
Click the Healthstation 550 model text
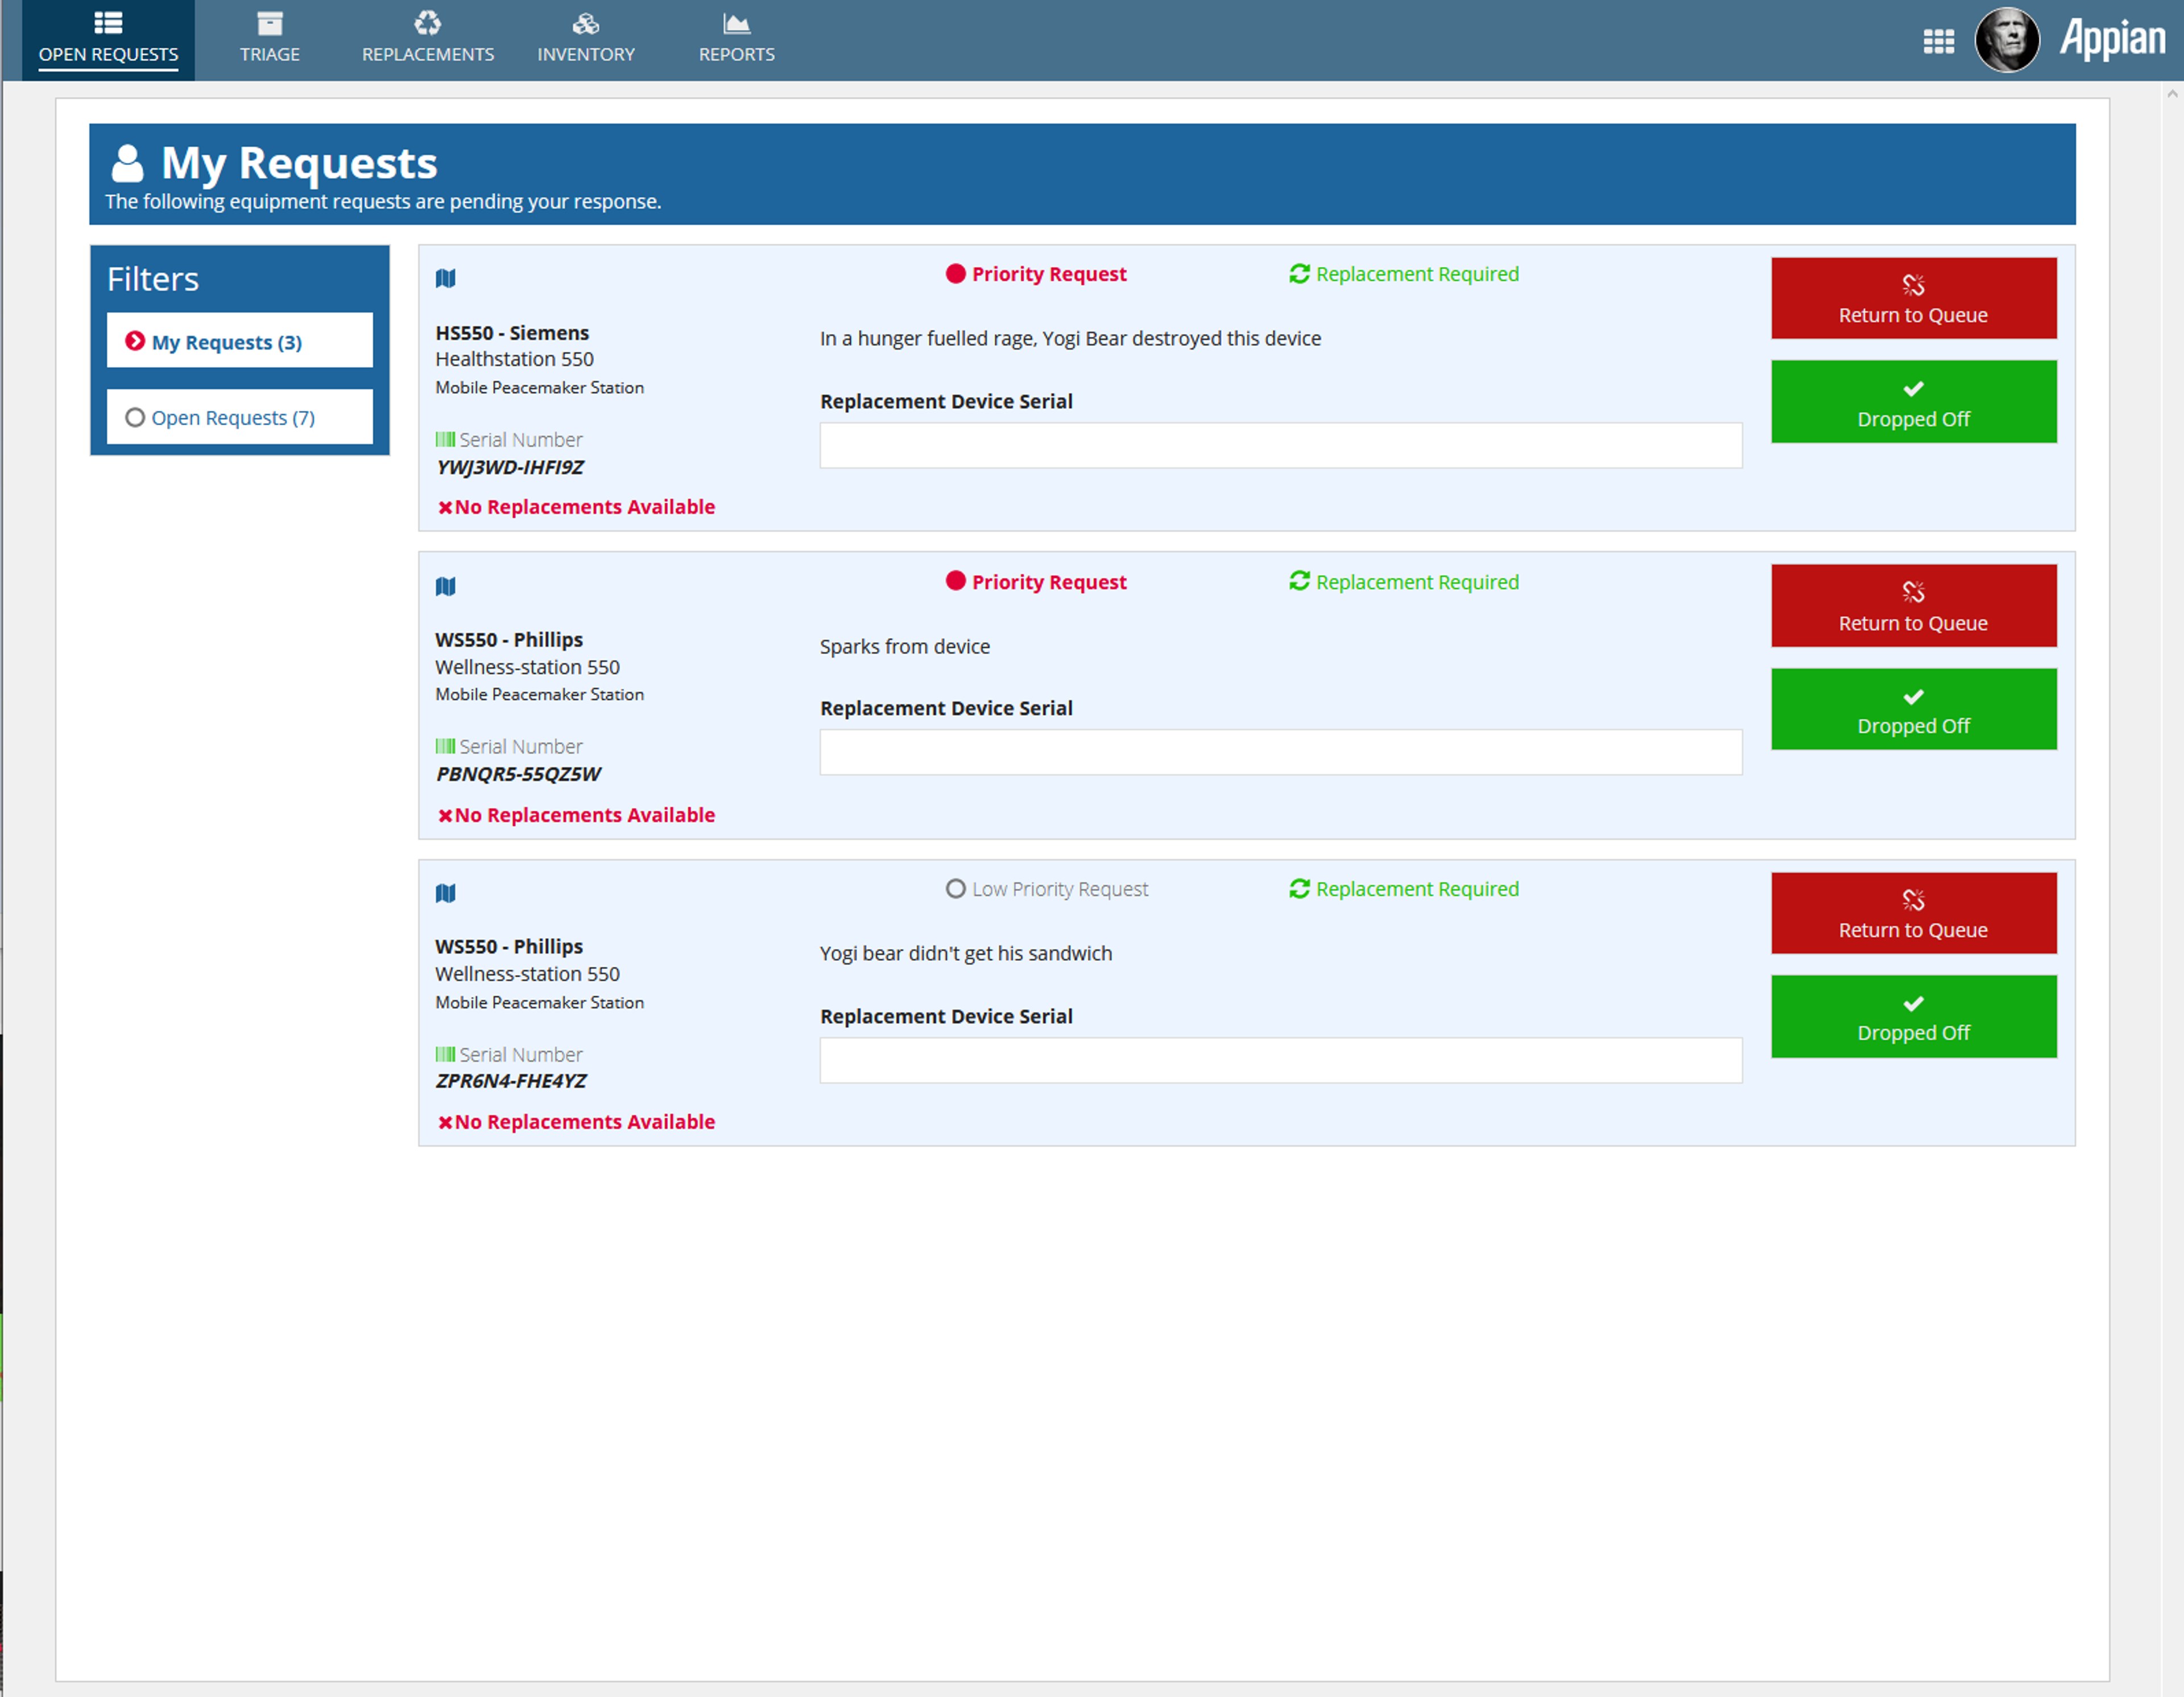(x=514, y=359)
